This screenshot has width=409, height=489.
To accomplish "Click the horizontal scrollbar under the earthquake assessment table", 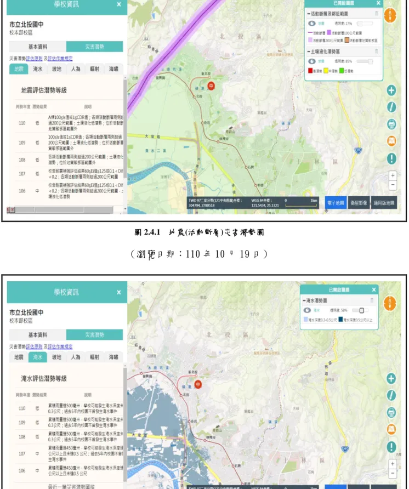I will (x=64, y=210).
